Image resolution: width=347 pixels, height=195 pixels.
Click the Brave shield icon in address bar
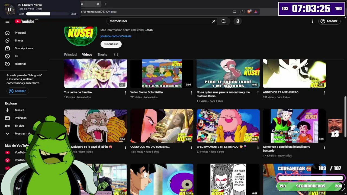click(x=249, y=12)
